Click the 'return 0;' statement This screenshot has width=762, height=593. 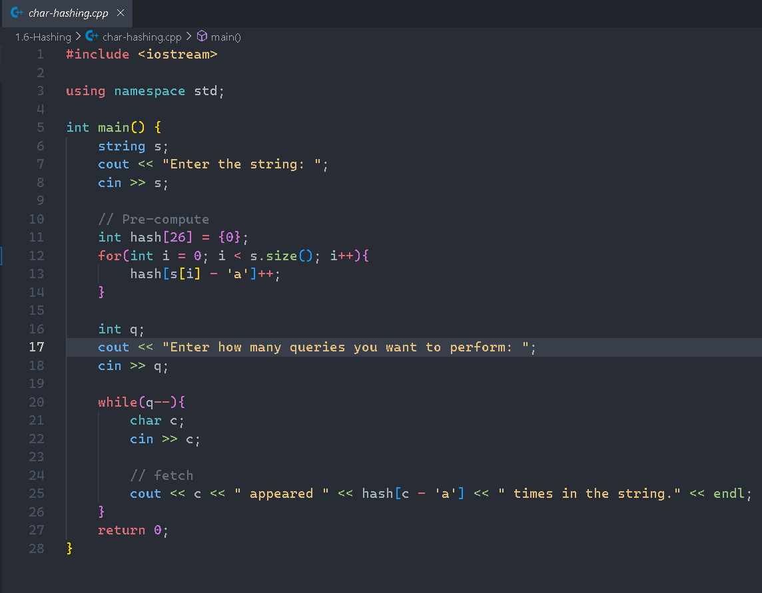click(x=133, y=530)
